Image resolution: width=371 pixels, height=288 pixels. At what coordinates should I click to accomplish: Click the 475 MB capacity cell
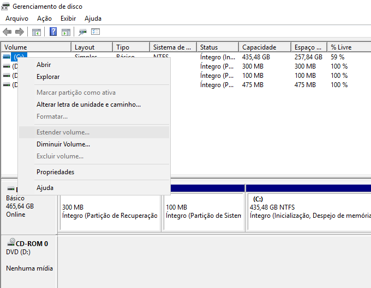tap(253, 85)
